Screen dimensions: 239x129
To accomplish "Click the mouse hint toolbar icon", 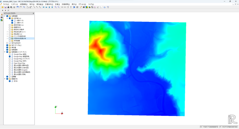I will (108, 7).
